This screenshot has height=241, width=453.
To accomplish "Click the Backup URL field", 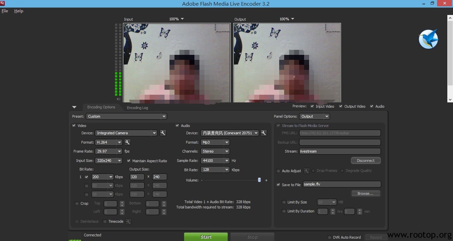I will [x=340, y=142].
